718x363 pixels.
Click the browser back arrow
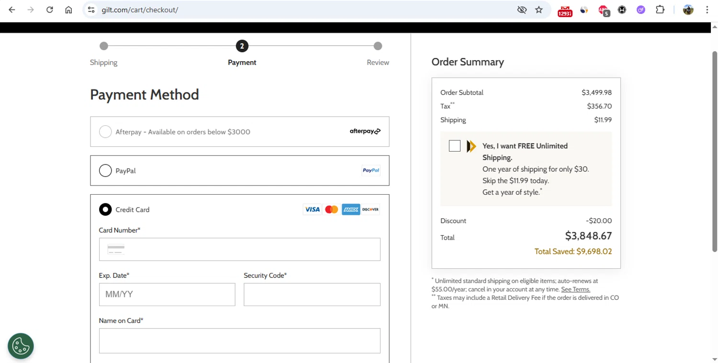(12, 10)
